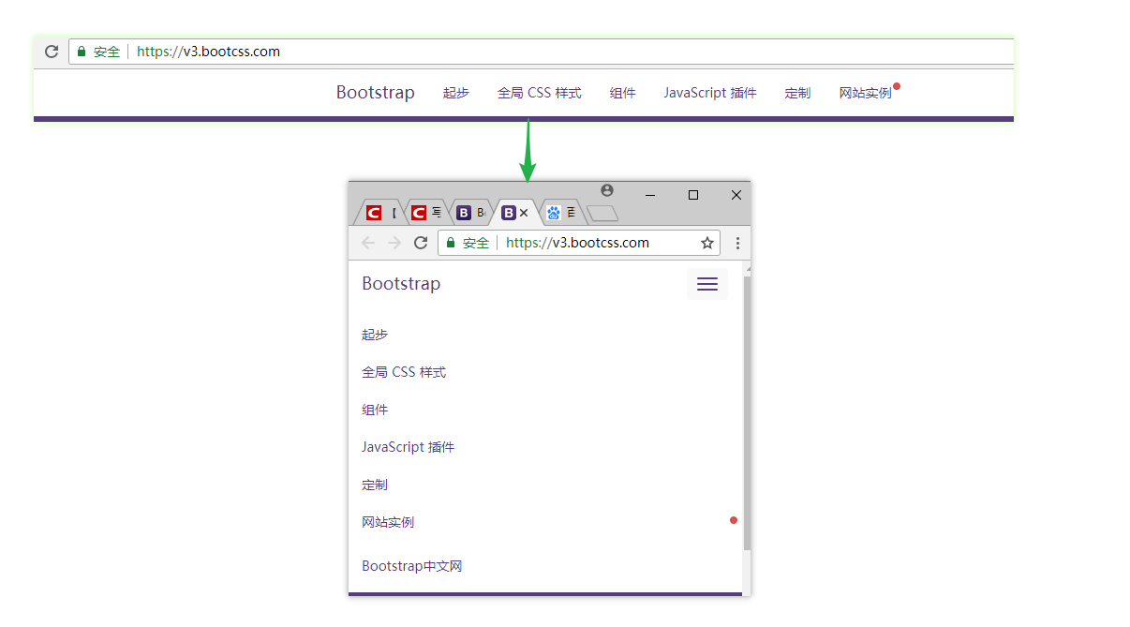Viewport: 1130px width, 627px height.
Task: Open 定制 in the wide top navbar
Action: click(x=798, y=93)
